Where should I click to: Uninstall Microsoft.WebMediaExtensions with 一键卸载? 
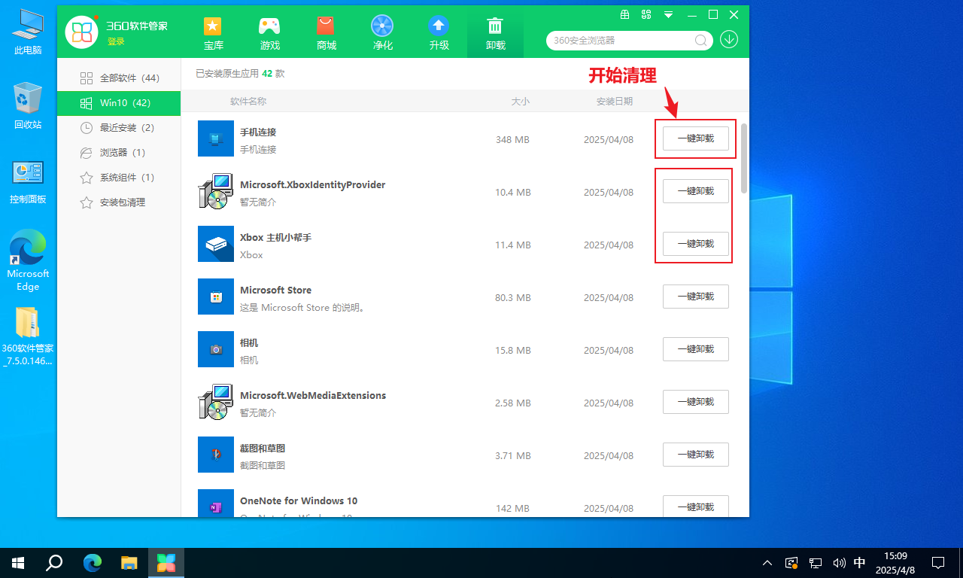pos(696,402)
